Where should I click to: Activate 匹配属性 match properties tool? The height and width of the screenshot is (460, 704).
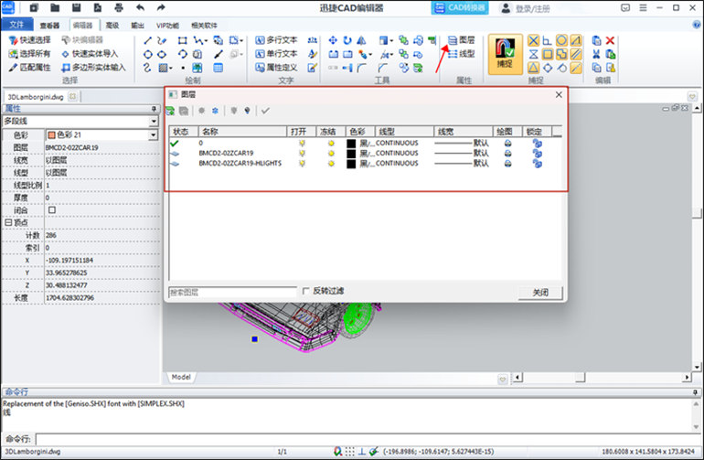29,68
